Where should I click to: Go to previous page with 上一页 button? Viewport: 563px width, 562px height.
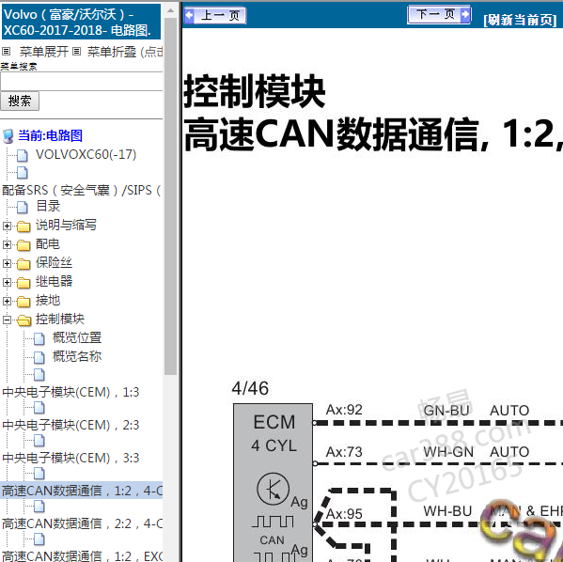pos(214,15)
